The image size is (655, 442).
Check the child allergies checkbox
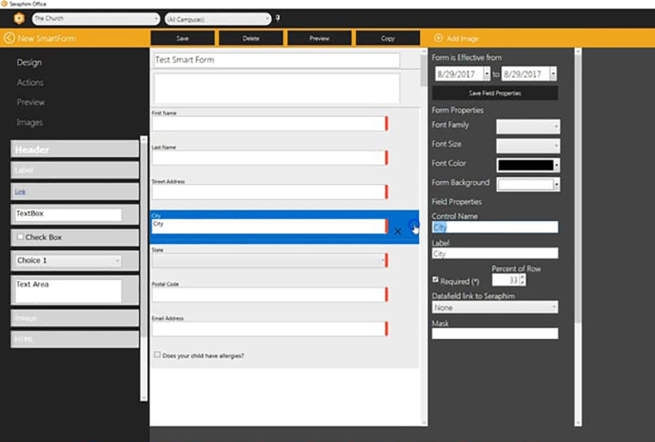[157, 355]
